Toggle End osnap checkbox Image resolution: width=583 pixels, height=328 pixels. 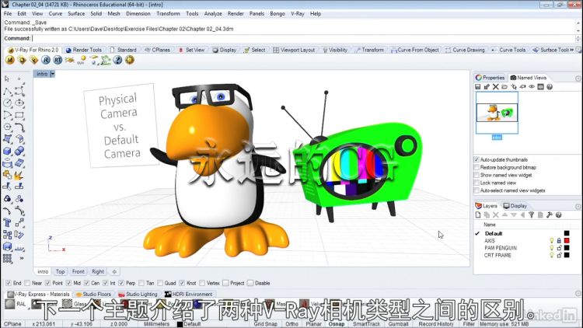(x=9, y=283)
